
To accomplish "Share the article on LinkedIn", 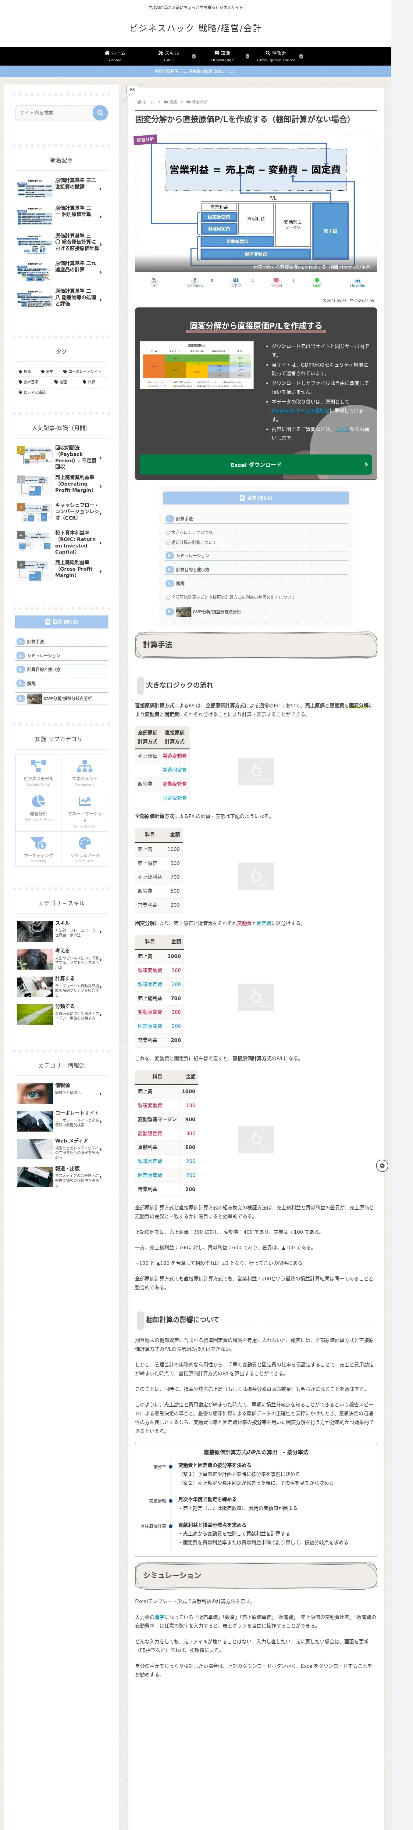I will 358,282.
